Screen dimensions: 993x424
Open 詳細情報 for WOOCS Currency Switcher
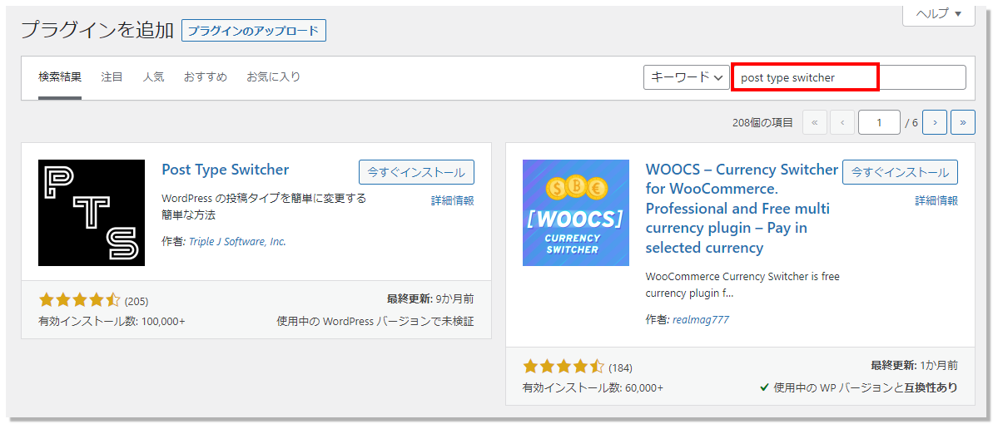[x=936, y=200]
